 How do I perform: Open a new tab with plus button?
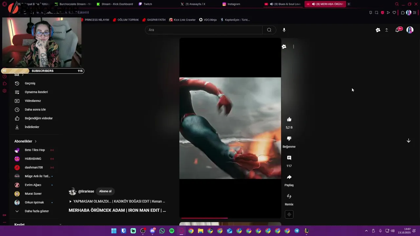pyautogui.click(x=349, y=4)
